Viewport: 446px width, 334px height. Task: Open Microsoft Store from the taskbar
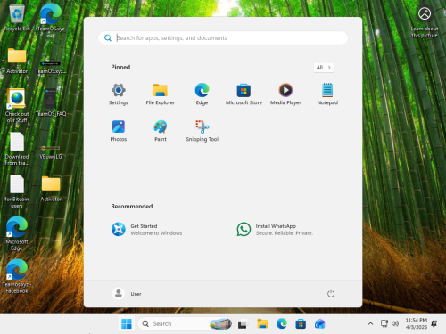[301, 323]
